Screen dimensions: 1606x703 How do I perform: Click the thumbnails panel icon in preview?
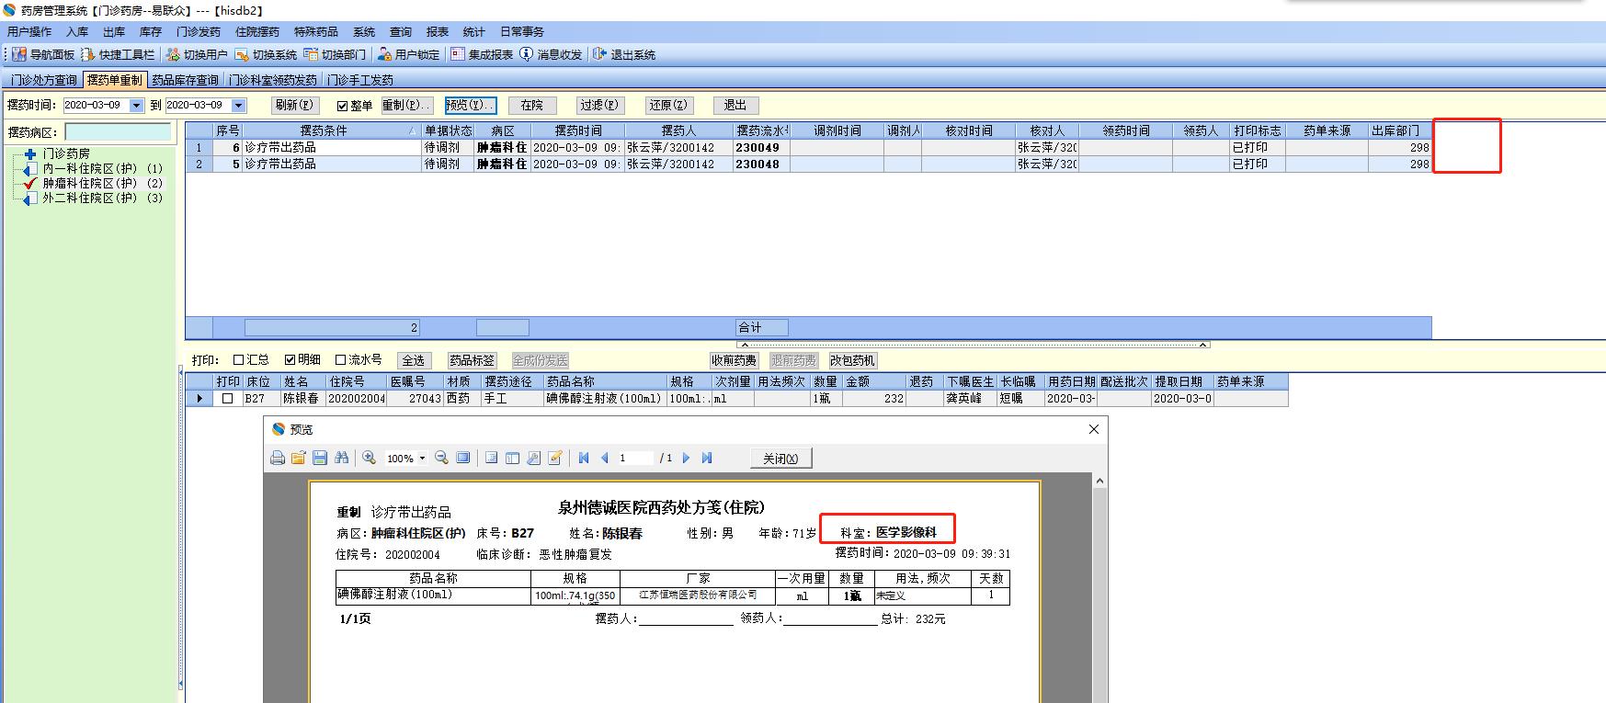click(x=513, y=458)
